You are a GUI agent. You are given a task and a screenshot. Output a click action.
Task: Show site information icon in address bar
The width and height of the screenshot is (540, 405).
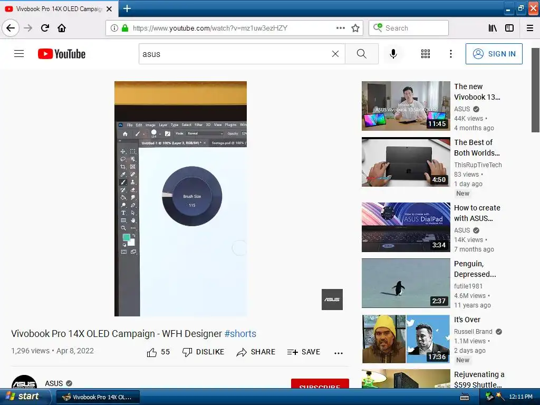click(x=114, y=28)
